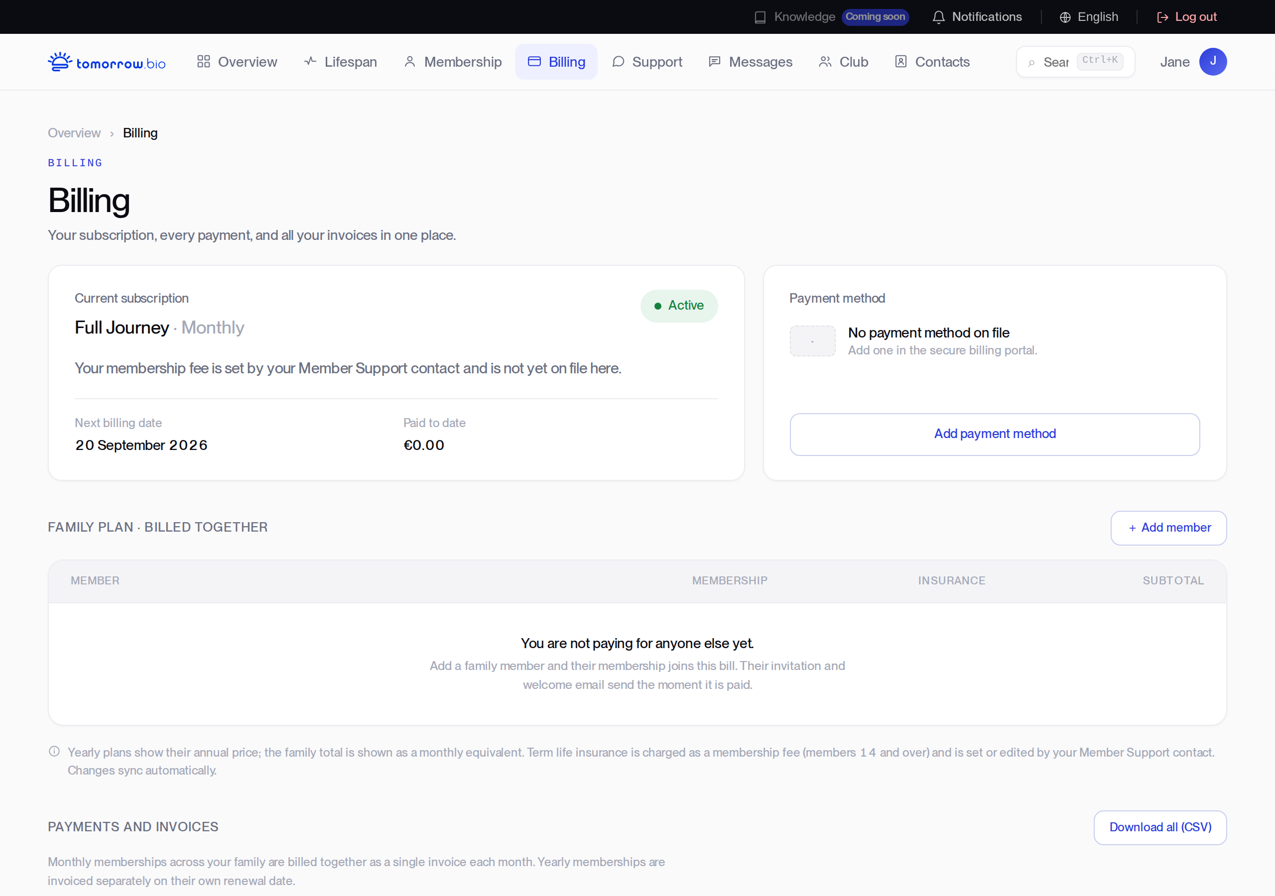This screenshot has width=1275, height=896.
Task: Click the MEMBERSHIP column header
Action: click(730, 581)
